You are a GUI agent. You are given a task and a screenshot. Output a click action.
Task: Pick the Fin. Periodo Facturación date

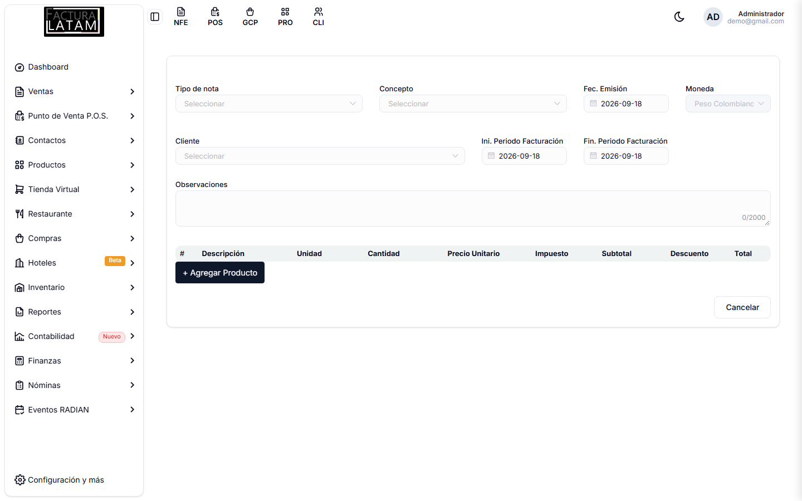tap(626, 156)
